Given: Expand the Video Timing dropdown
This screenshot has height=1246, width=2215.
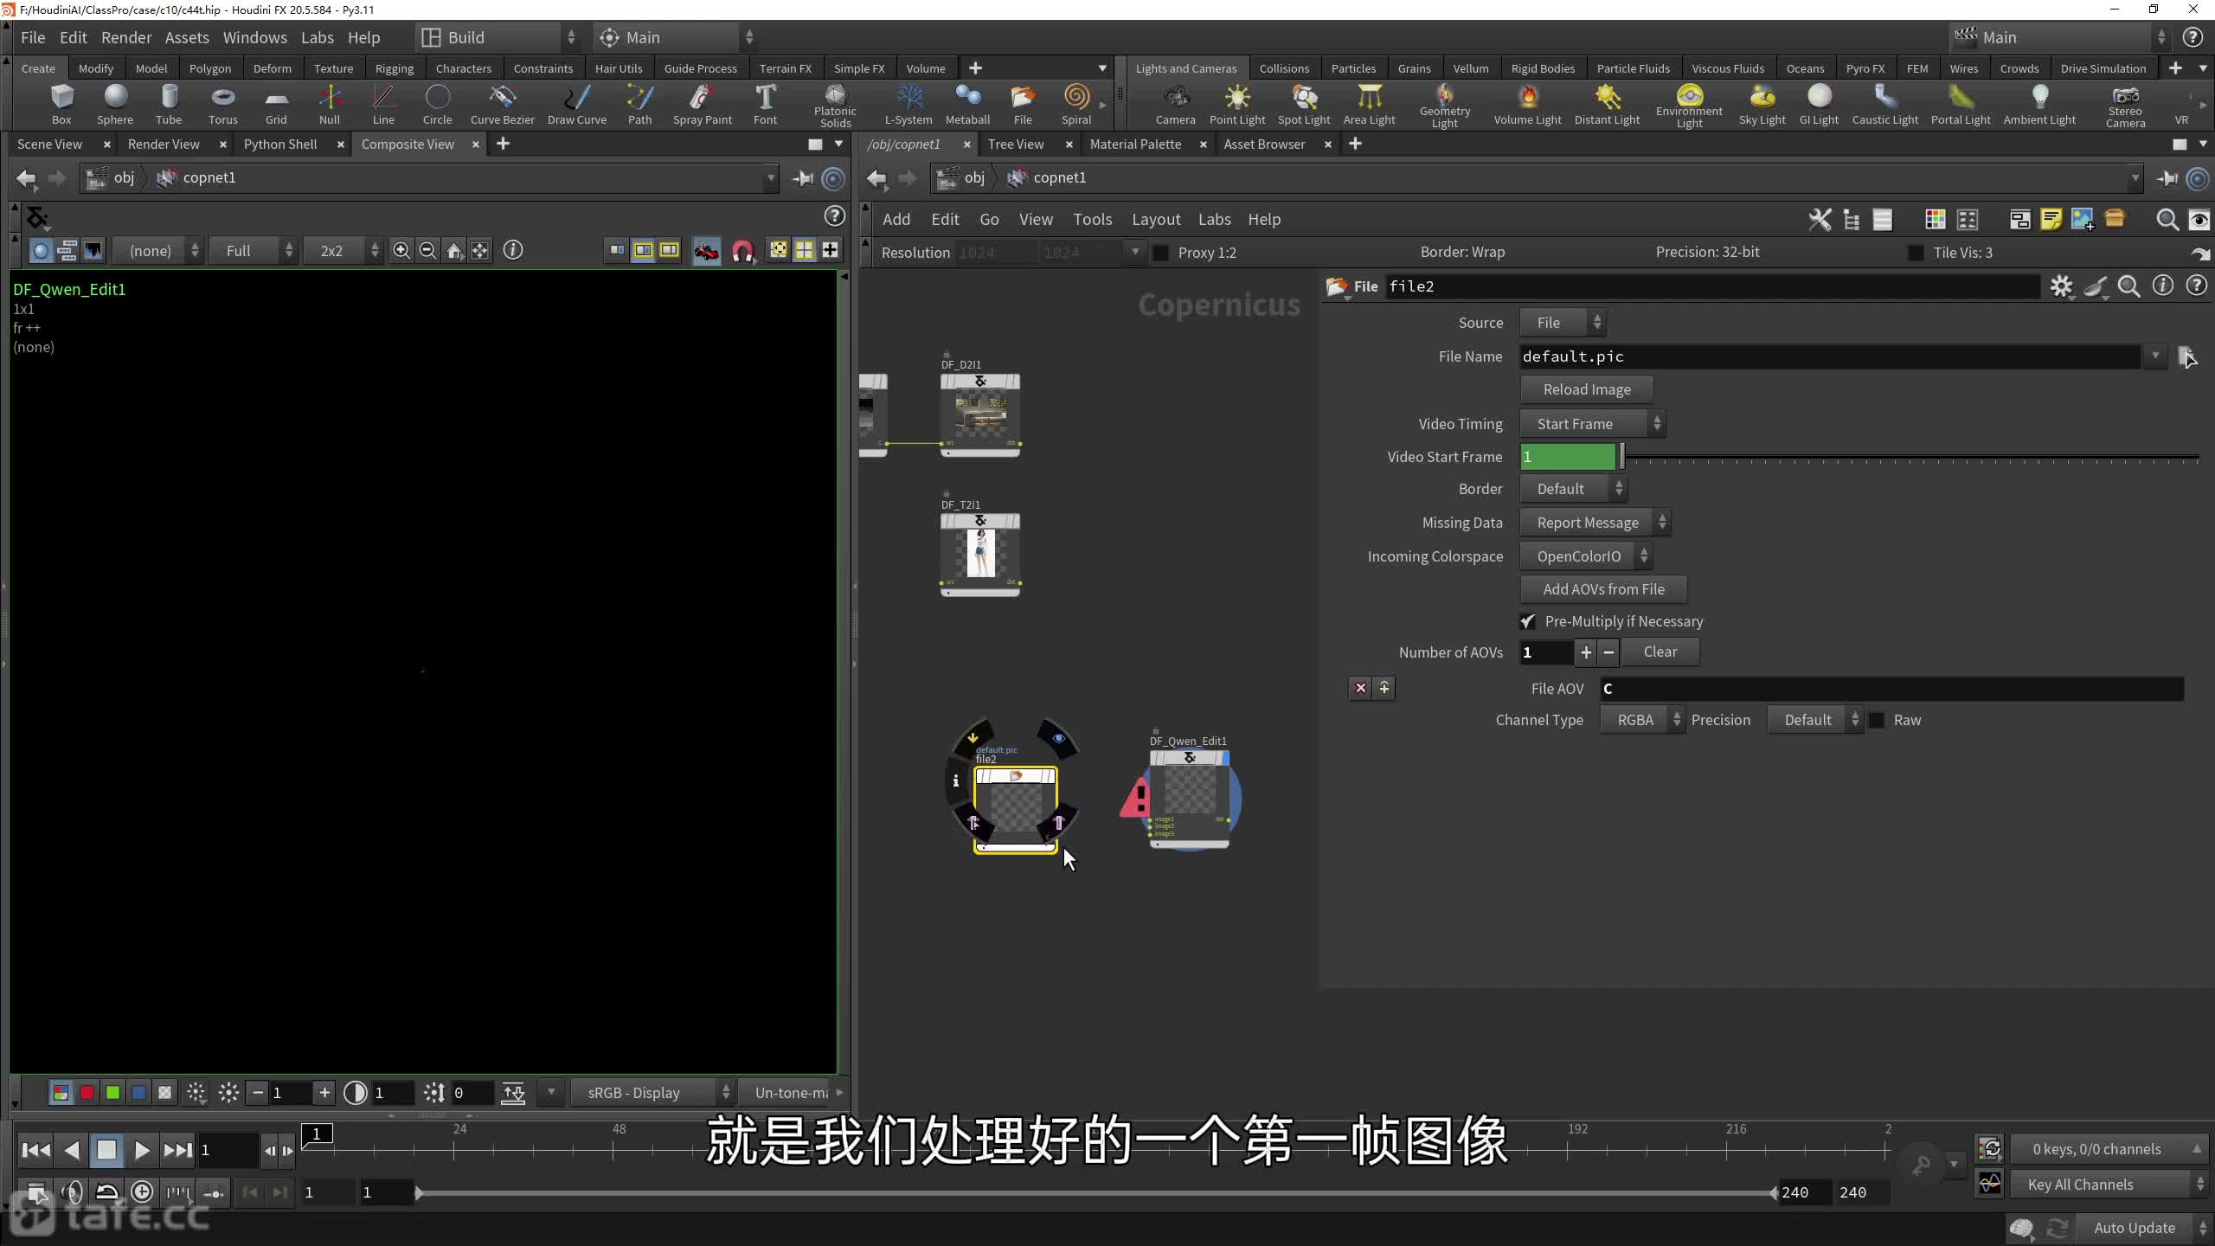Looking at the screenshot, I should 1591,424.
